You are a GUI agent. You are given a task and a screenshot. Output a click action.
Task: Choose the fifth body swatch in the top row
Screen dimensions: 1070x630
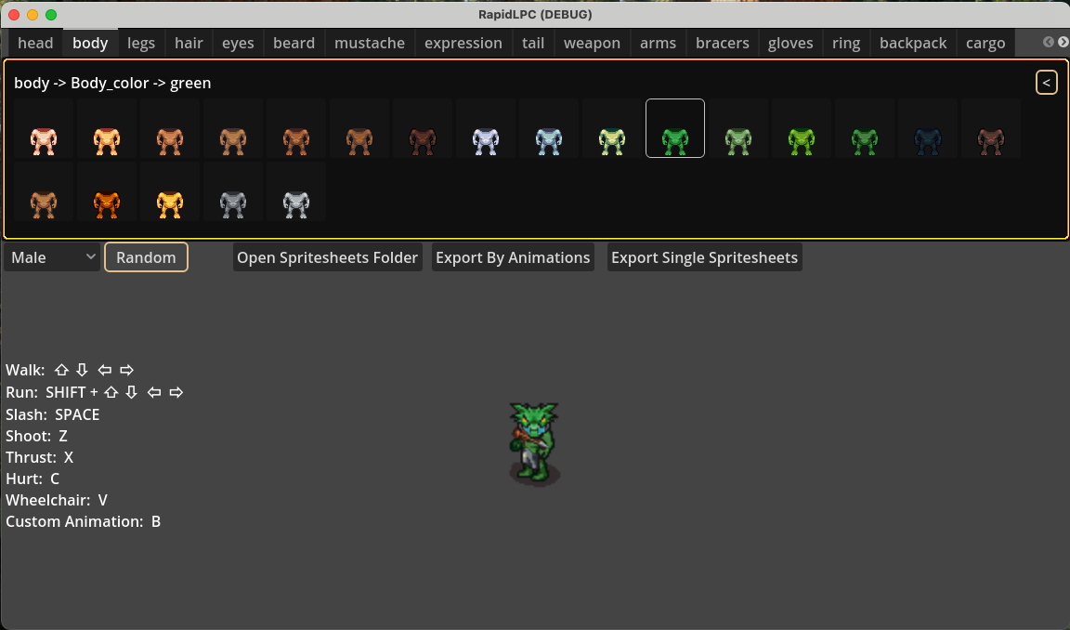pyautogui.click(x=296, y=128)
